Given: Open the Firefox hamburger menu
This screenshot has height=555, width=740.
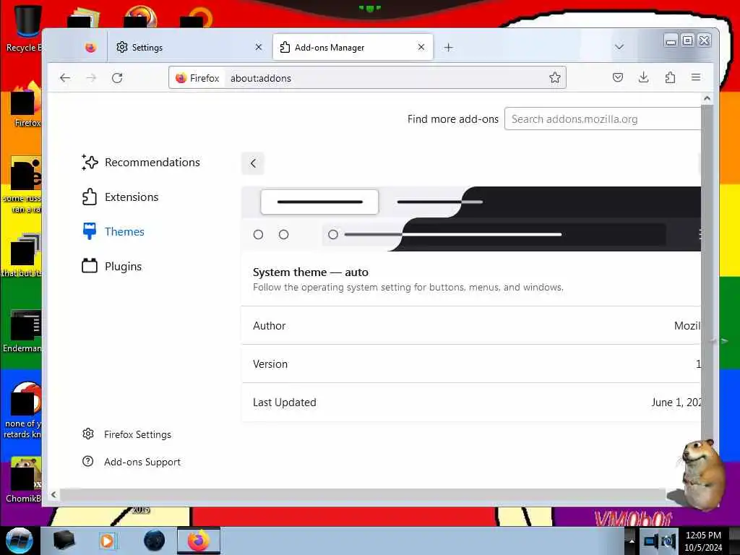Looking at the screenshot, I should pyautogui.click(x=696, y=77).
